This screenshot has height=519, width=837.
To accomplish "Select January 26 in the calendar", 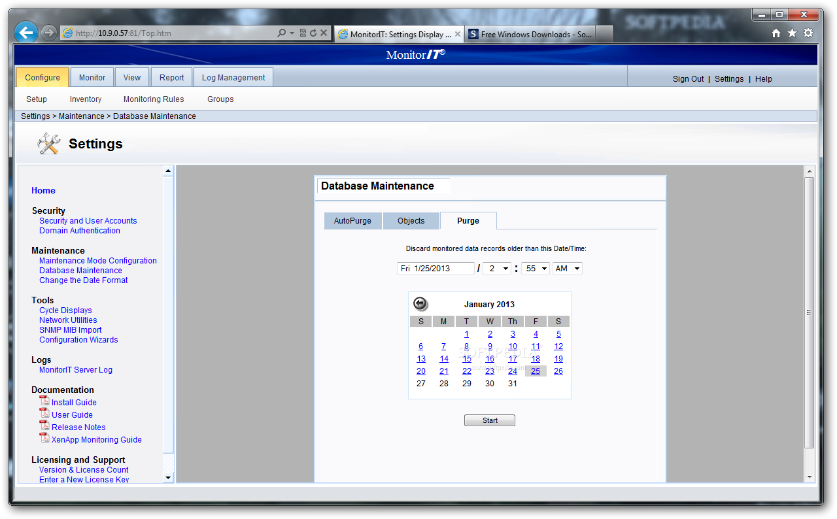I will coord(558,371).
